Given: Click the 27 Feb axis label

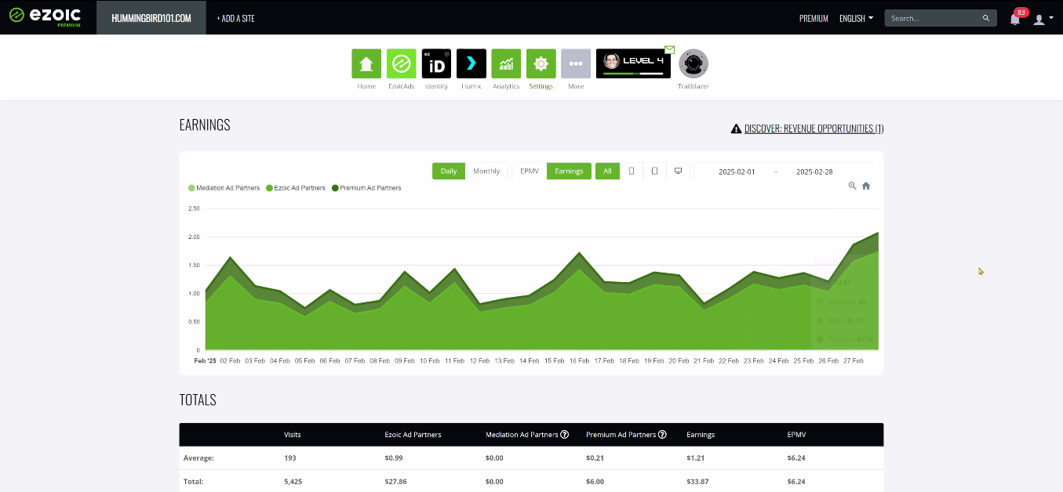Looking at the screenshot, I should point(854,360).
